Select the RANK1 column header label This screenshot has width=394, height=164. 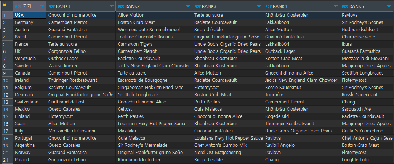[x=63, y=6]
